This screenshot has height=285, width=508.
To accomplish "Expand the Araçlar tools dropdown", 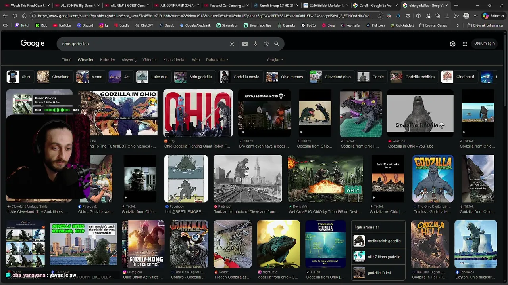I will click(275, 60).
